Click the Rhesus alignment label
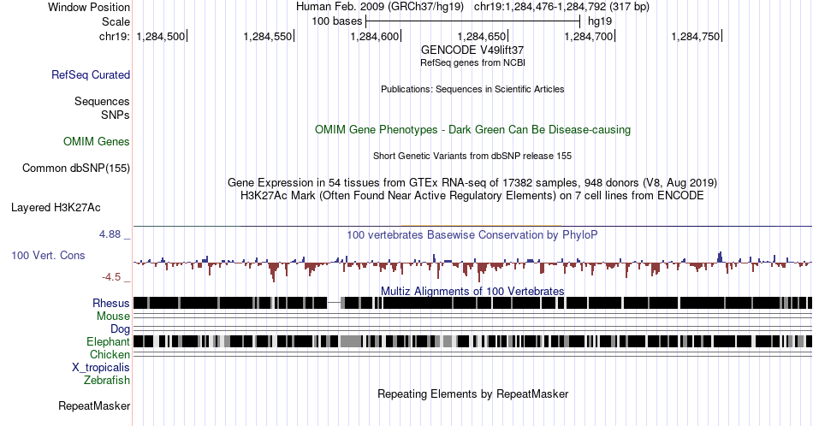813x426 pixels. (x=111, y=303)
